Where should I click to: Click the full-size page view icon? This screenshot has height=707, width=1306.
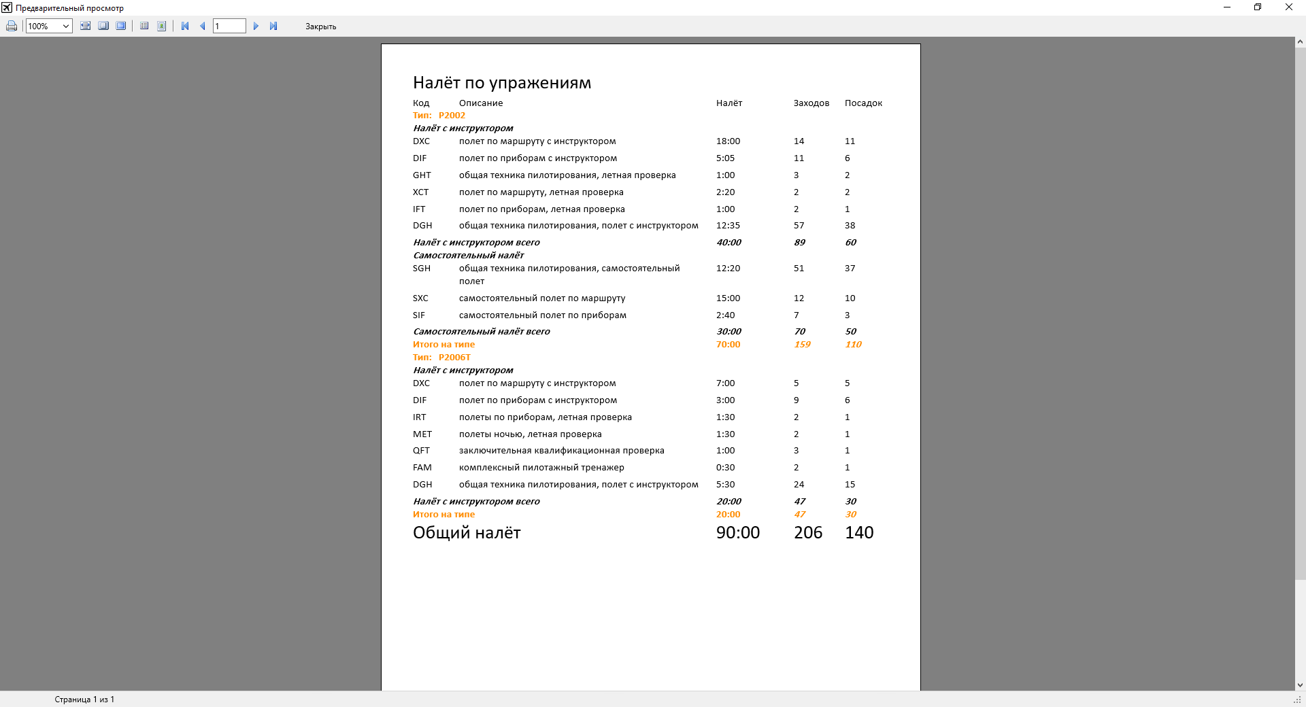click(121, 26)
